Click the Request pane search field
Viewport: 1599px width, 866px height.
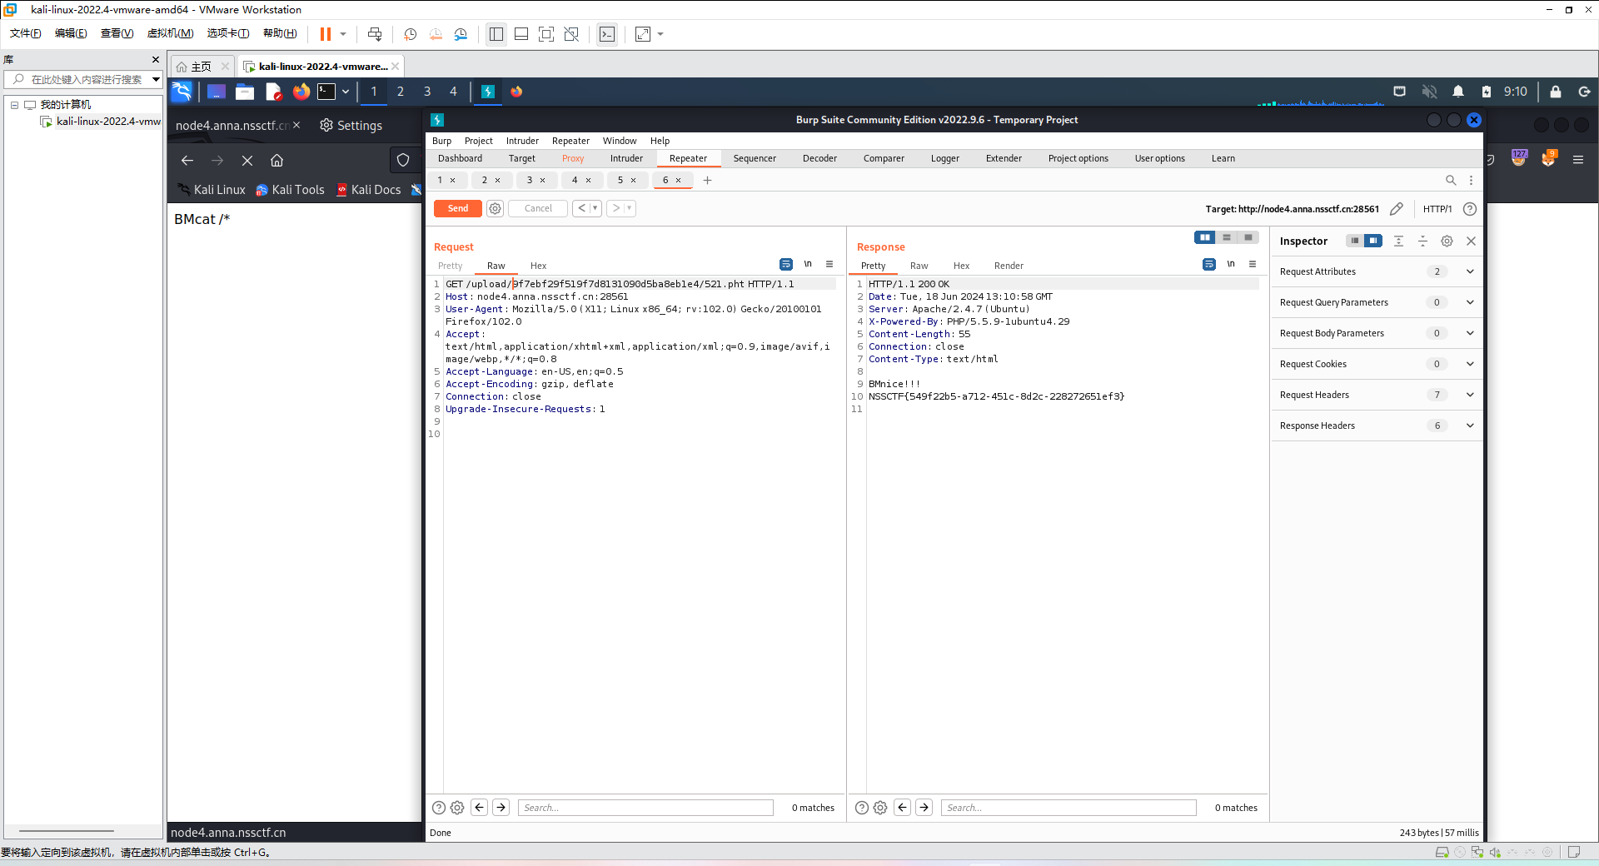[645, 808]
